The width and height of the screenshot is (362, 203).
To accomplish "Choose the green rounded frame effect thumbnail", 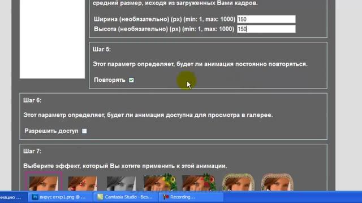I will [238, 182].
